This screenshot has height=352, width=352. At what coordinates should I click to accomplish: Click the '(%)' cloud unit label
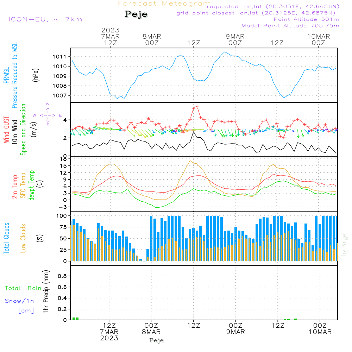[x=39, y=238]
